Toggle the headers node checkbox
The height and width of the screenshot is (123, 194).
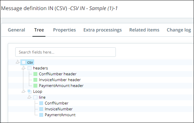point(30,68)
